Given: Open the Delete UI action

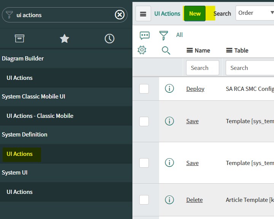Looking at the screenshot, I should [x=194, y=200].
